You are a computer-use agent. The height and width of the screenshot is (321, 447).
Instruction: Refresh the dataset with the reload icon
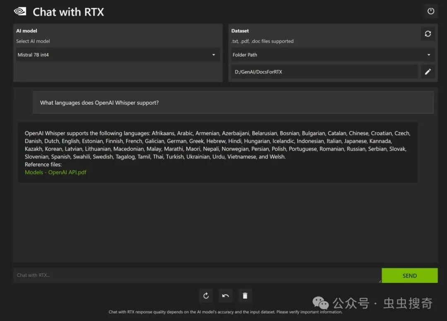coord(428,34)
